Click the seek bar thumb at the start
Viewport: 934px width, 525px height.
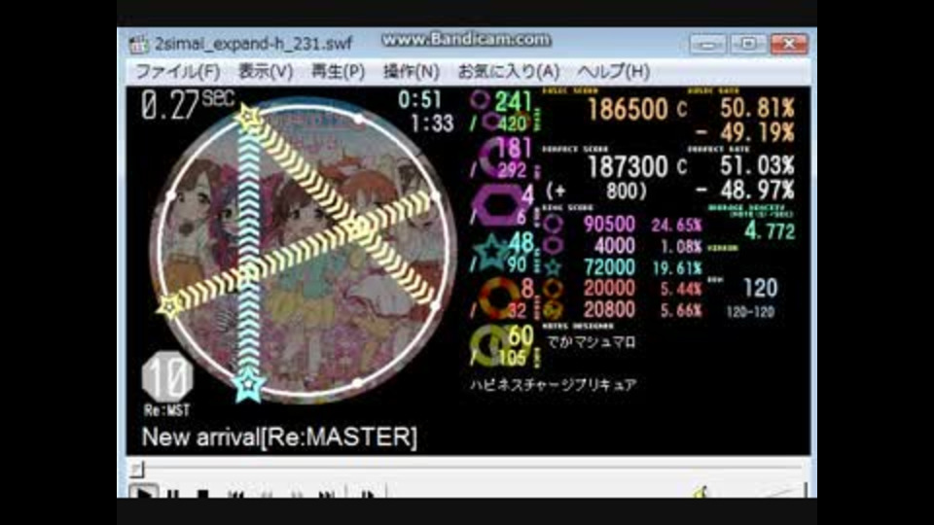tap(137, 469)
